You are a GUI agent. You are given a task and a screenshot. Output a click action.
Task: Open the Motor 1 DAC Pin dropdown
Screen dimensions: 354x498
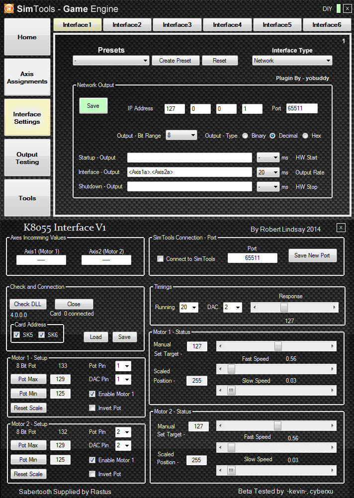(123, 379)
